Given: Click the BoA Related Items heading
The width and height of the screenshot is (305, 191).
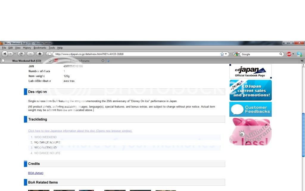Looking at the screenshot, I should tap(43, 182).
